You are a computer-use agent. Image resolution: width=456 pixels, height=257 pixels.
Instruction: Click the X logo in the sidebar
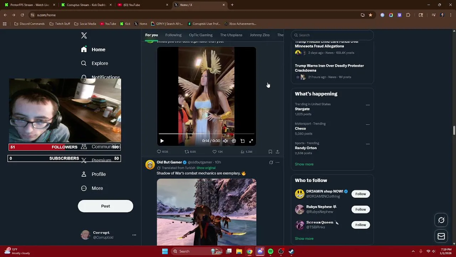pyautogui.click(x=84, y=35)
